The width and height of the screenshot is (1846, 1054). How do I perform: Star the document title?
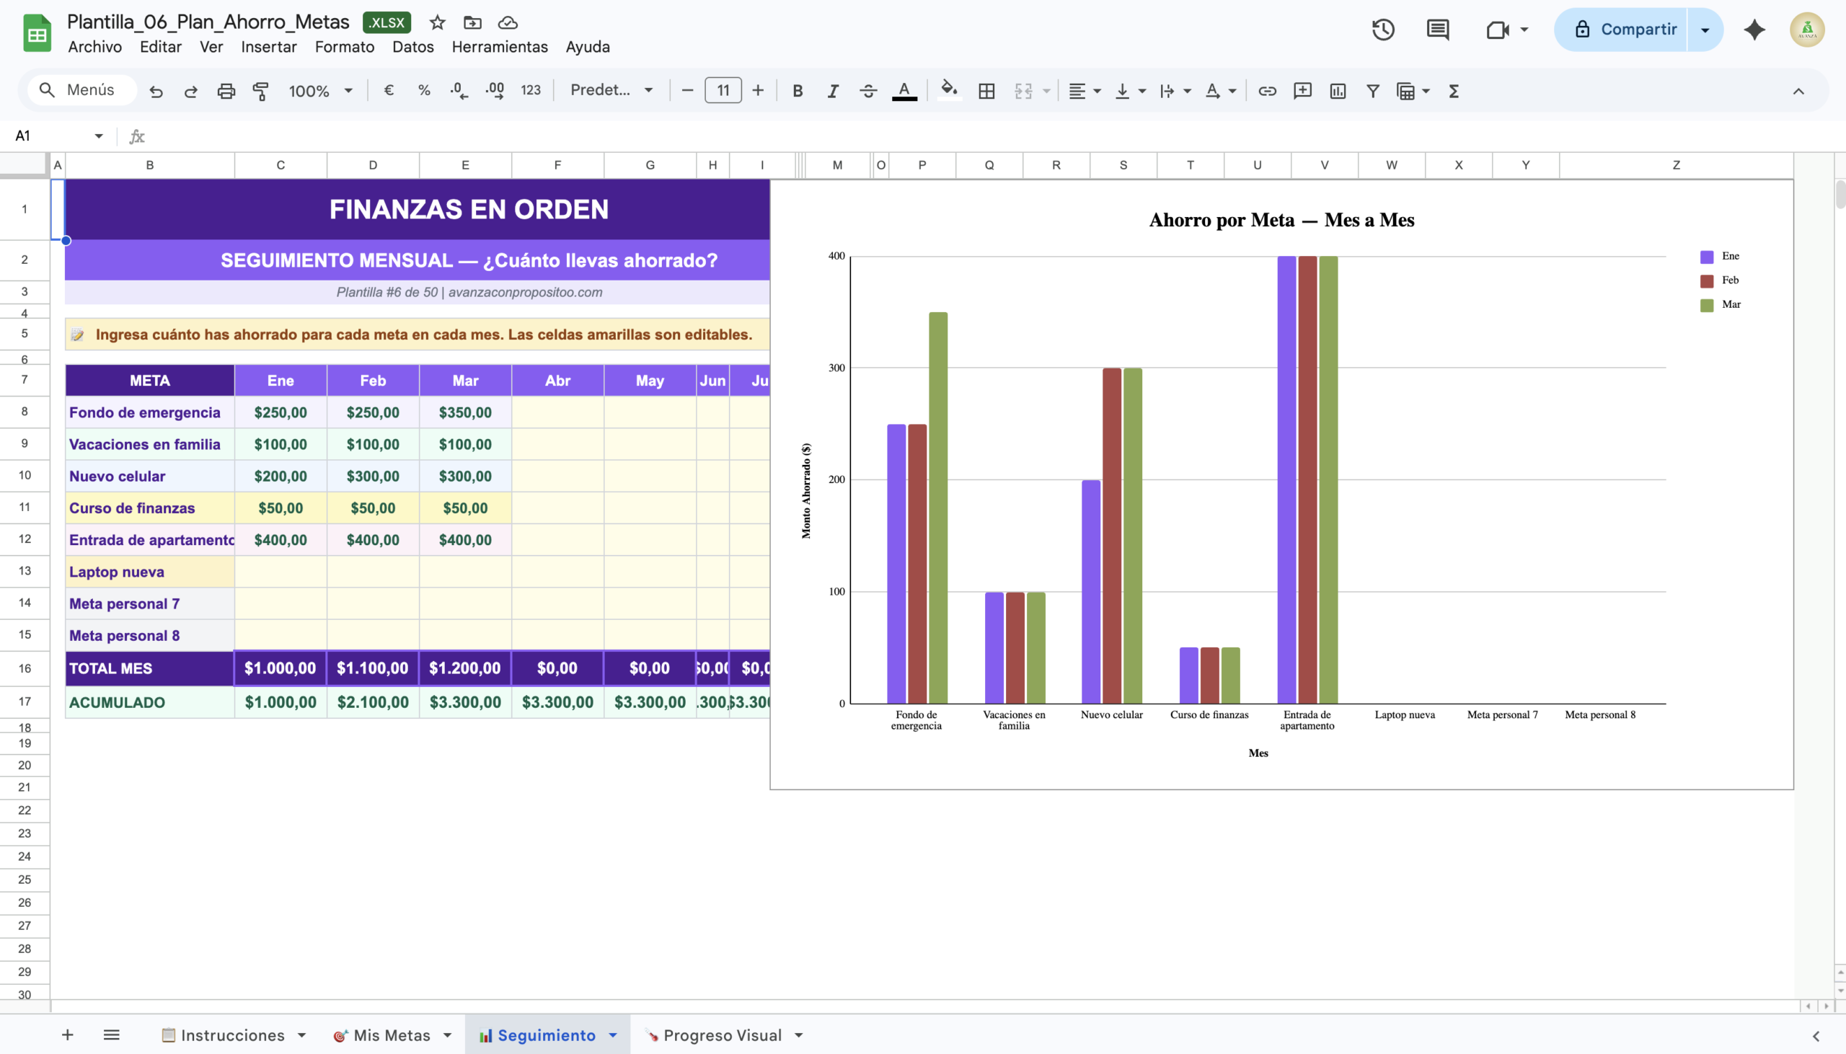pyautogui.click(x=437, y=22)
